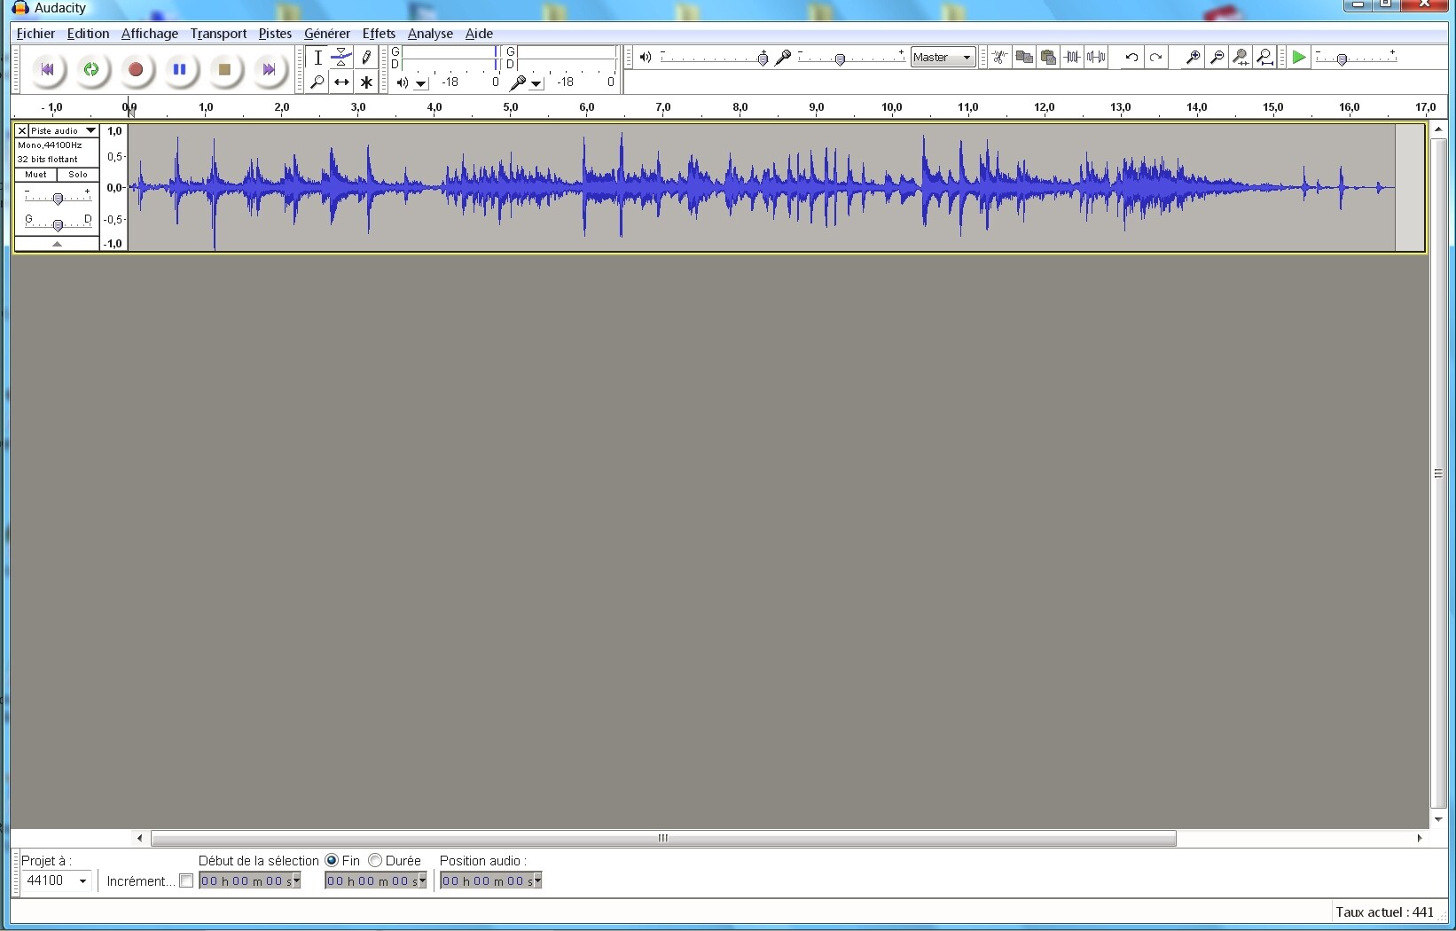This screenshot has width=1456, height=931.
Task: Click the Skip to End button
Action: coord(269,69)
